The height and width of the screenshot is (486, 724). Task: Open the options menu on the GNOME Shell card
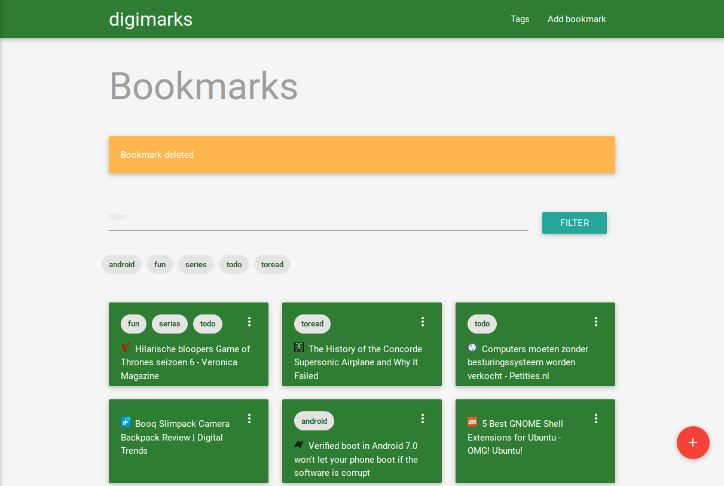596,418
